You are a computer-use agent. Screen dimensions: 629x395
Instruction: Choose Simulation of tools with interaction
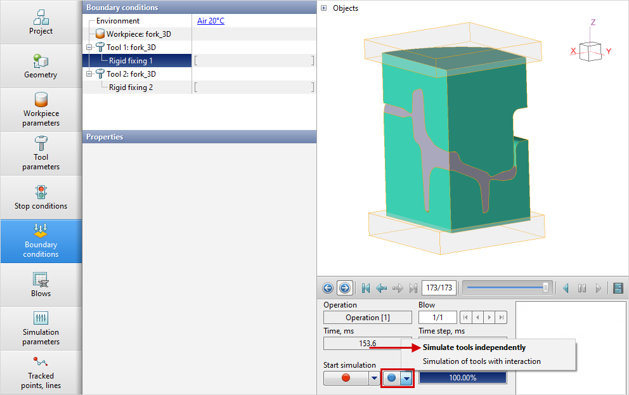481,361
